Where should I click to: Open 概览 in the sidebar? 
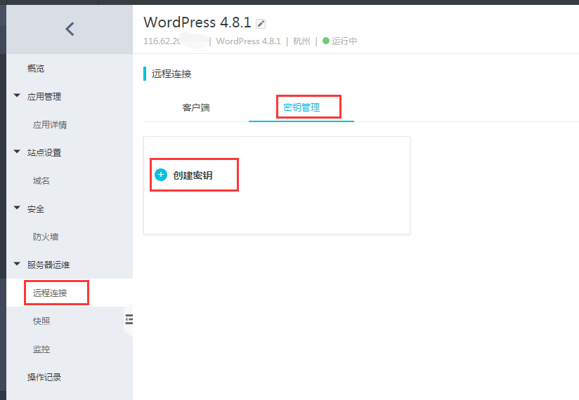click(x=36, y=69)
